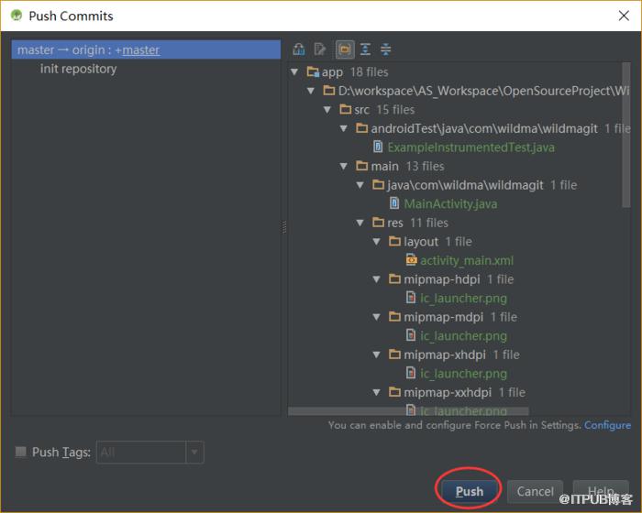The height and width of the screenshot is (513, 642).
Task: Collapse the app 18 files node
Action: click(x=294, y=72)
